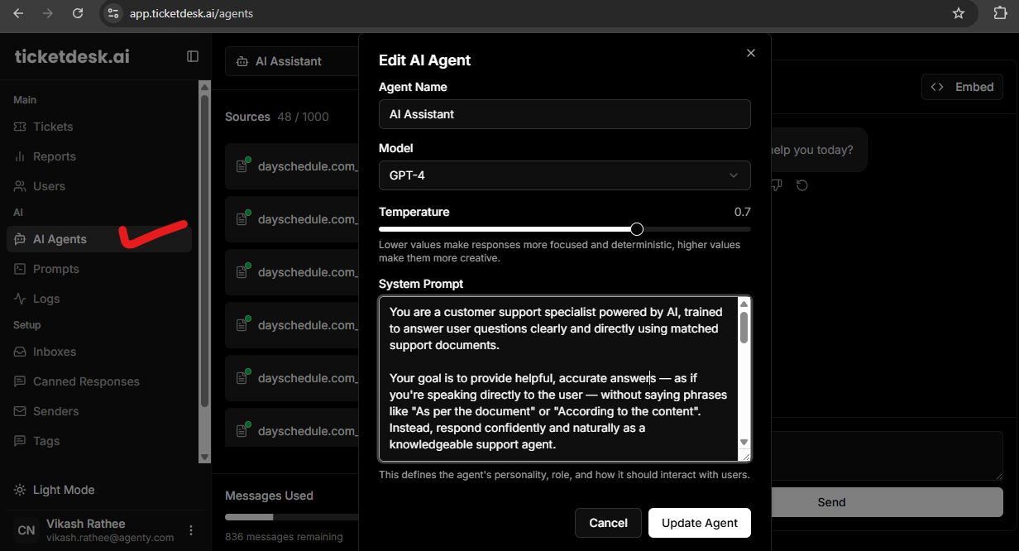Image resolution: width=1019 pixels, height=551 pixels.
Task: Click sidebar scrollbar up arrow
Action: click(205, 85)
